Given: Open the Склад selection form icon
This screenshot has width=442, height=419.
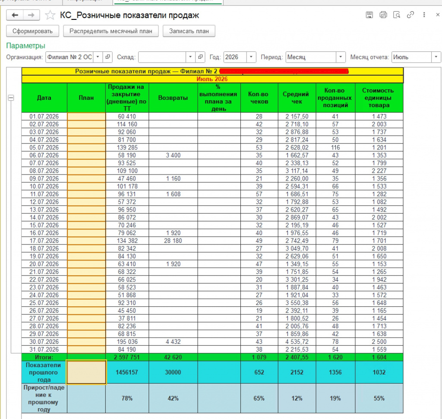Looking at the screenshot, I should pyautogui.click(x=200, y=57).
